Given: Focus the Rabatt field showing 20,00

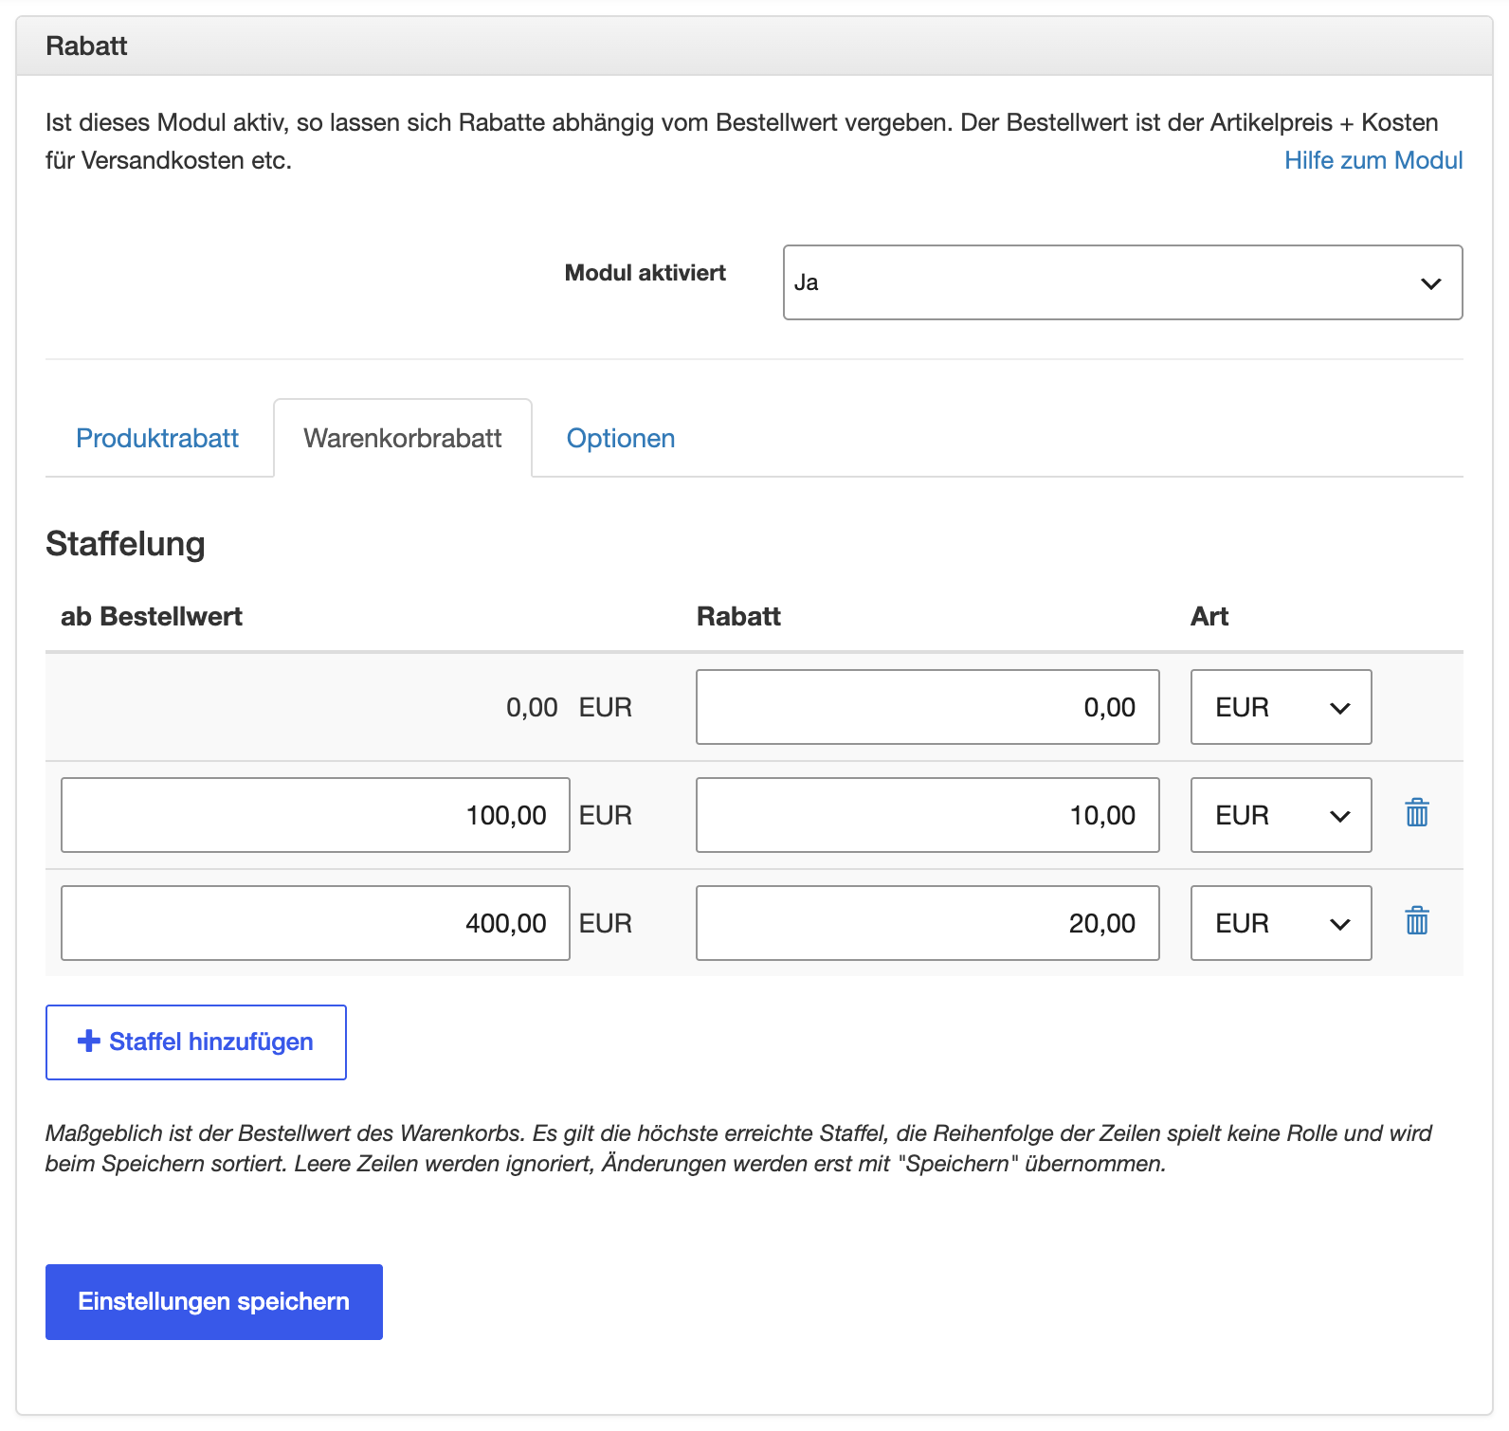Looking at the screenshot, I should tap(928, 923).
